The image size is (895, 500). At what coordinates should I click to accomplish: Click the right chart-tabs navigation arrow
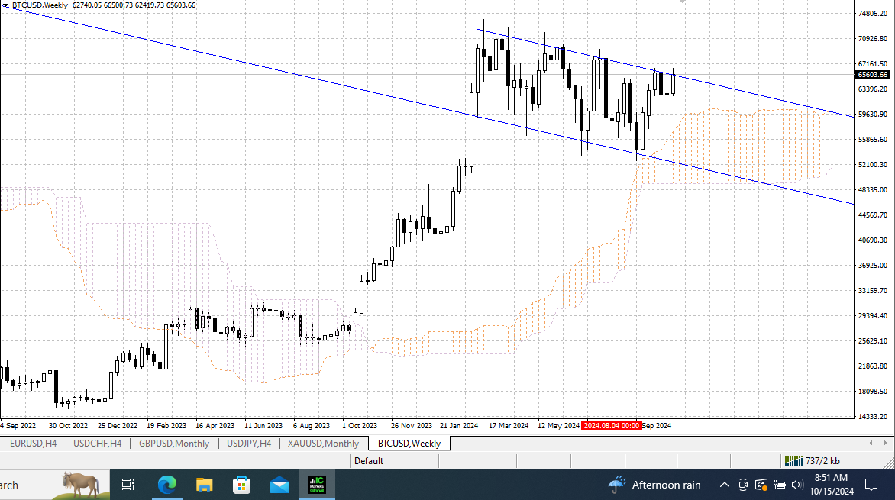(x=885, y=443)
